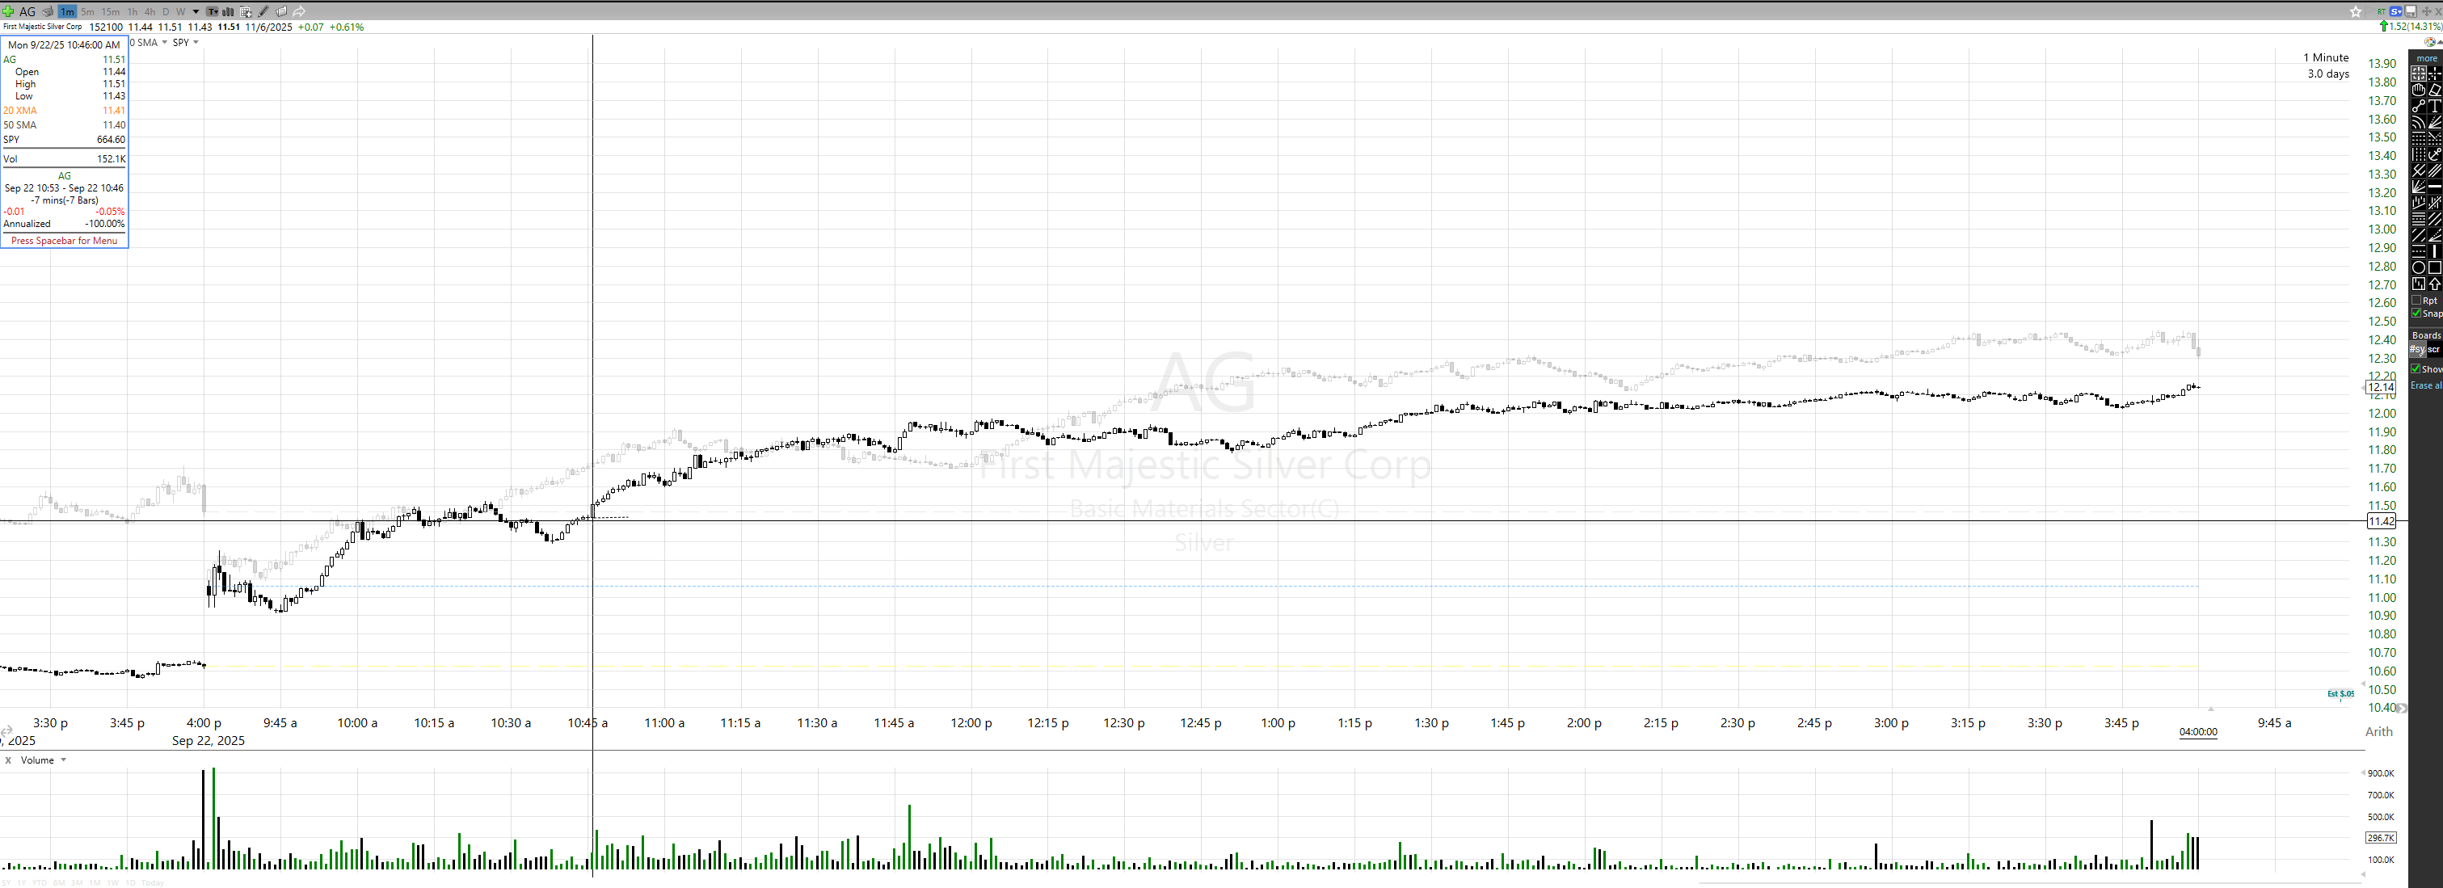Click the green plus add-symbol icon
Viewport: 2443px width, 888px height.
pyautogui.click(x=7, y=11)
